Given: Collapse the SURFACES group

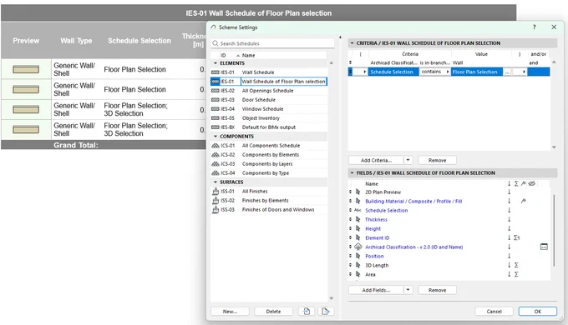Looking at the screenshot, I should pos(216,182).
